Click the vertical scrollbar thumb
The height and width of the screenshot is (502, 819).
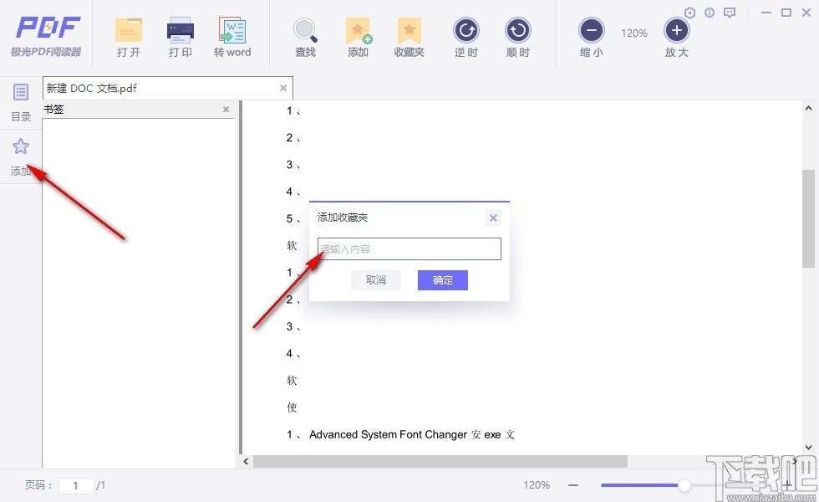pyautogui.click(x=808, y=218)
